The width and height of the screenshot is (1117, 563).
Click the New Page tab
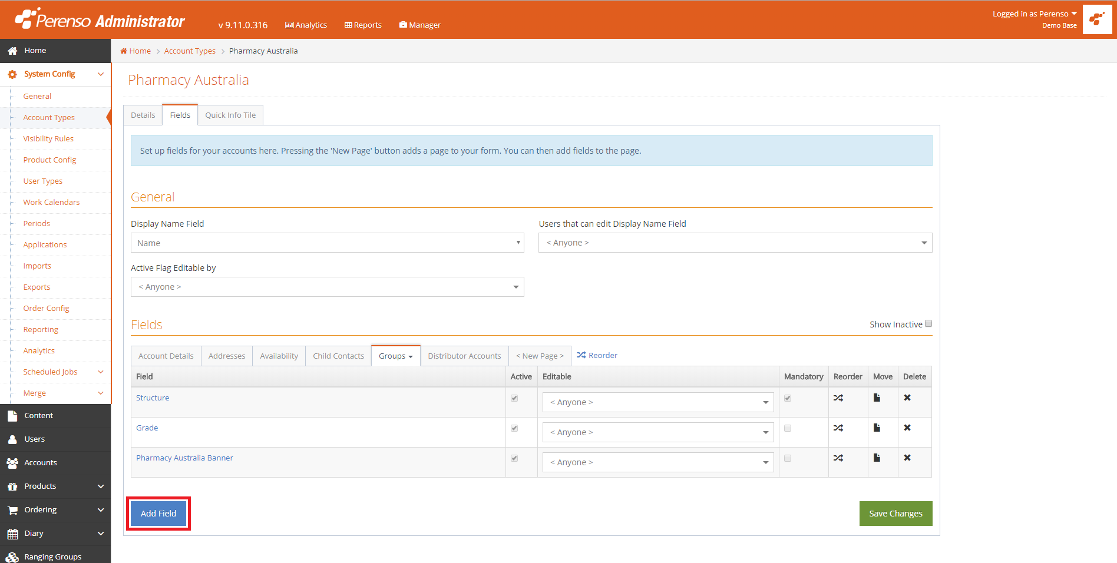click(x=540, y=356)
